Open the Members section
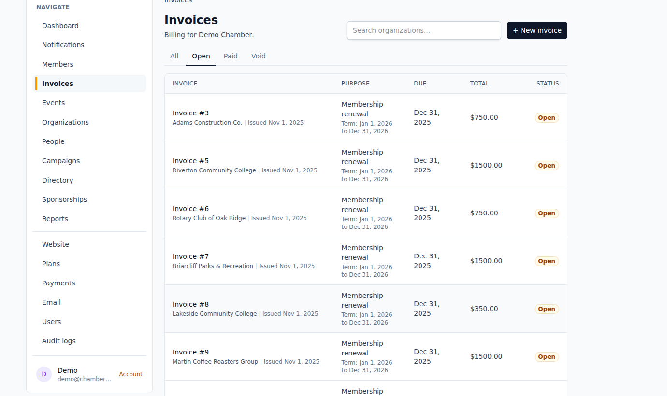Image resolution: width=667 pixels, height=396 pixels. pos(58,64)
